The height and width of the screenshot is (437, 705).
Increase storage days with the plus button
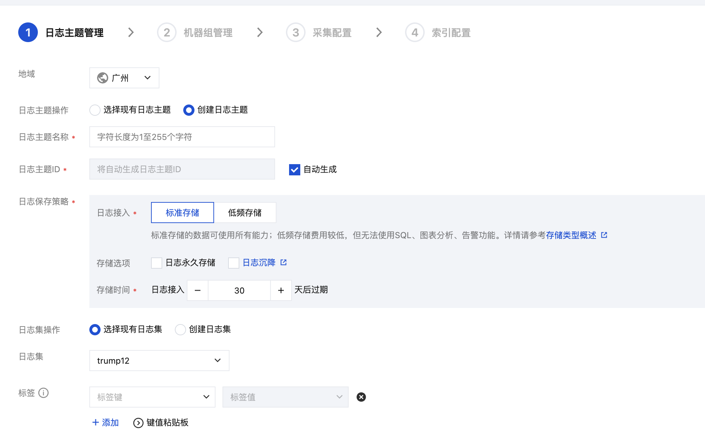pos(281,290)
